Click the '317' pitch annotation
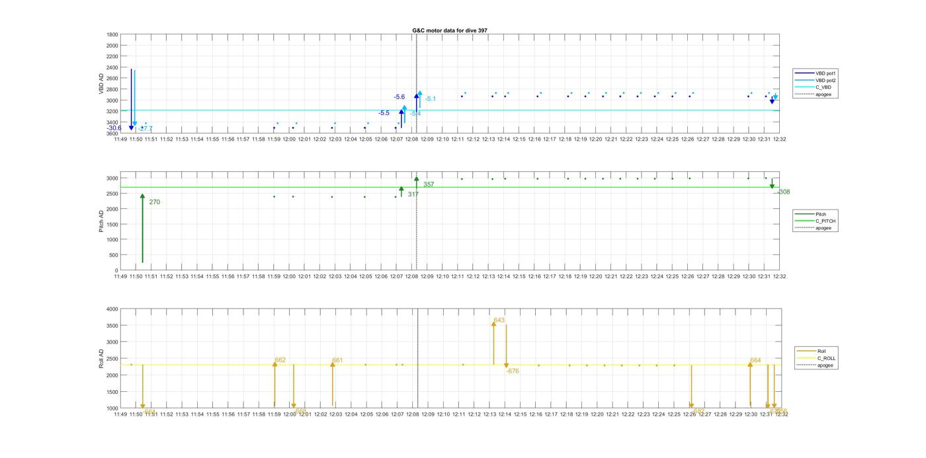This screenshot has height=458, width=926. click(413, 194)
